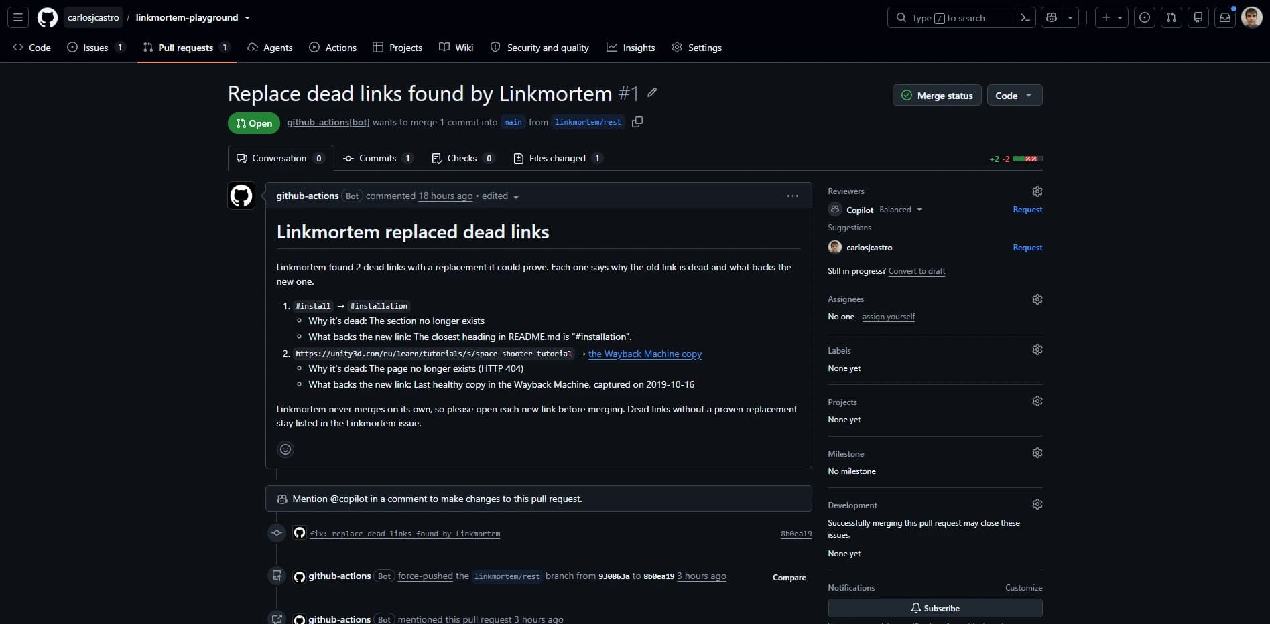Open the hamburger navigation menu
The width and height of the screenshot is (1270, 624).
pos(18,17)
